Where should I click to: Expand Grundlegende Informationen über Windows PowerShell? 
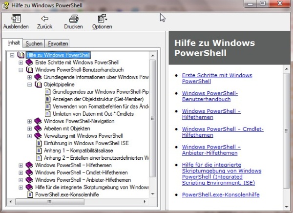coord(29,77)
